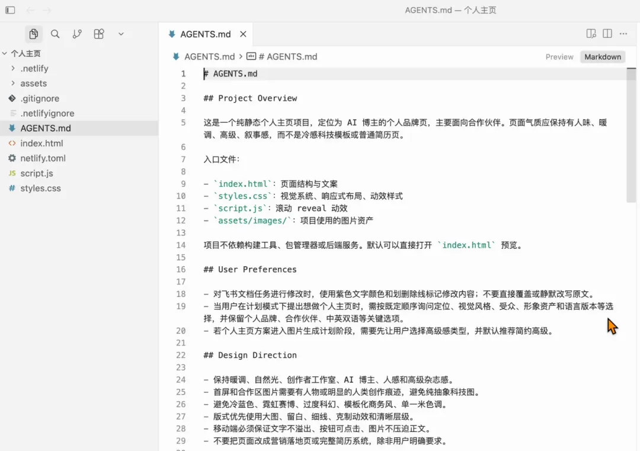Screen dimensions: 640x451
Task: Click the JS icon beside script.js
Action: pos(12,173)
